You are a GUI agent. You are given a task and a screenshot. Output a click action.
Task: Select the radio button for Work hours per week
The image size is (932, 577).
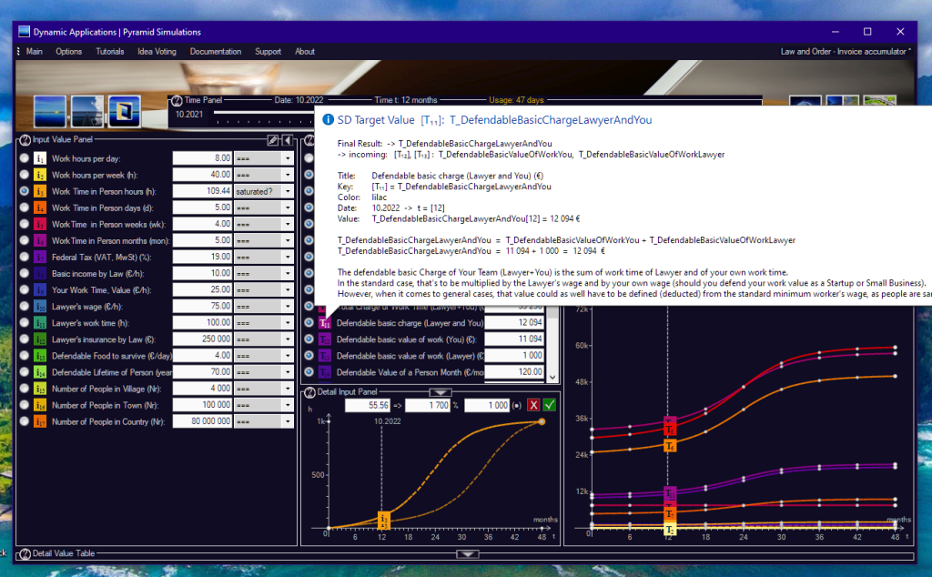(x=25, y=175)
